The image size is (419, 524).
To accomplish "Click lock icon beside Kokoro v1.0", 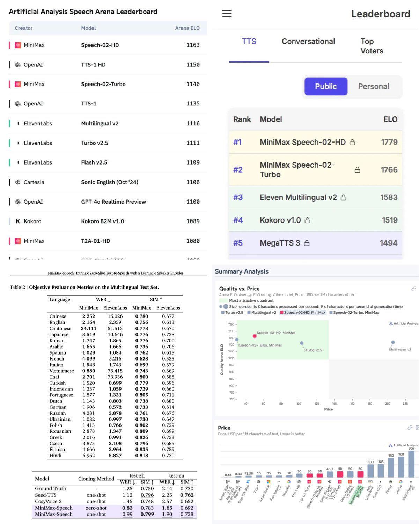I will (x=307, y=220).
